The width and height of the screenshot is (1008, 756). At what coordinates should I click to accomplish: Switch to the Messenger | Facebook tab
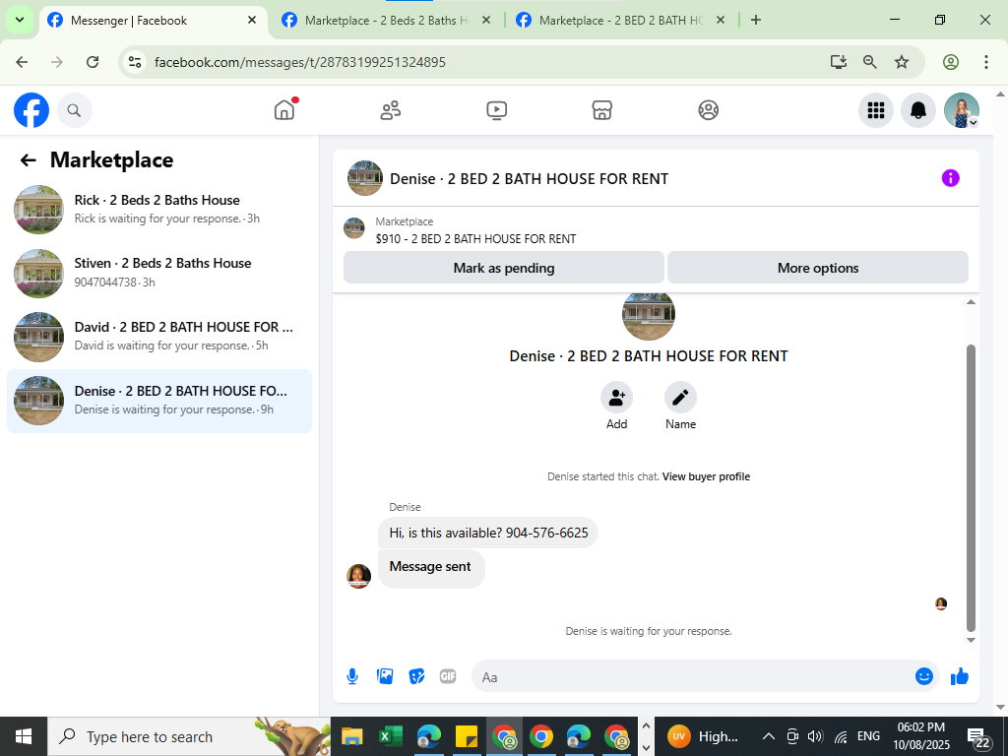[155, 21]
